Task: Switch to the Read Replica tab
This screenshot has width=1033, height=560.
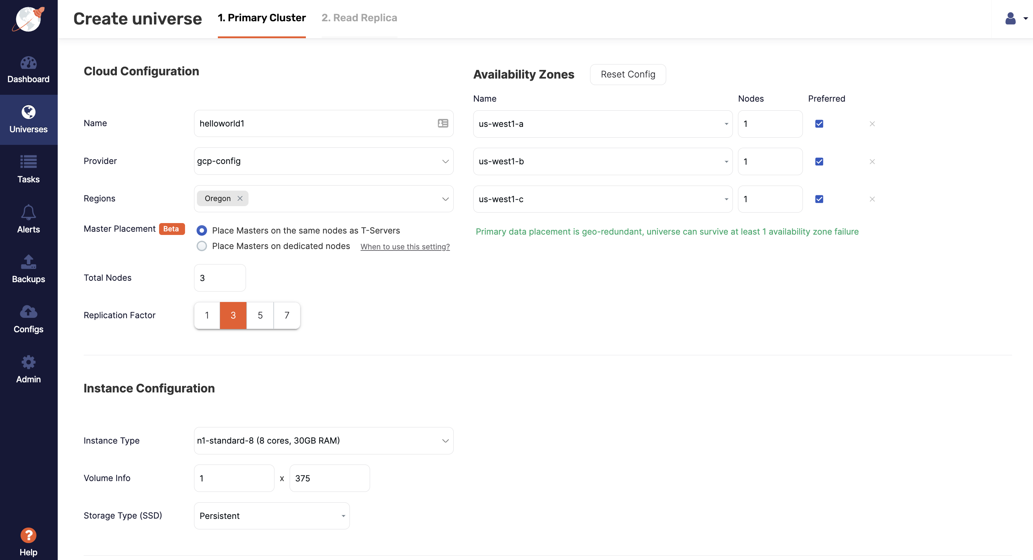Action: [x=359, y=18]
